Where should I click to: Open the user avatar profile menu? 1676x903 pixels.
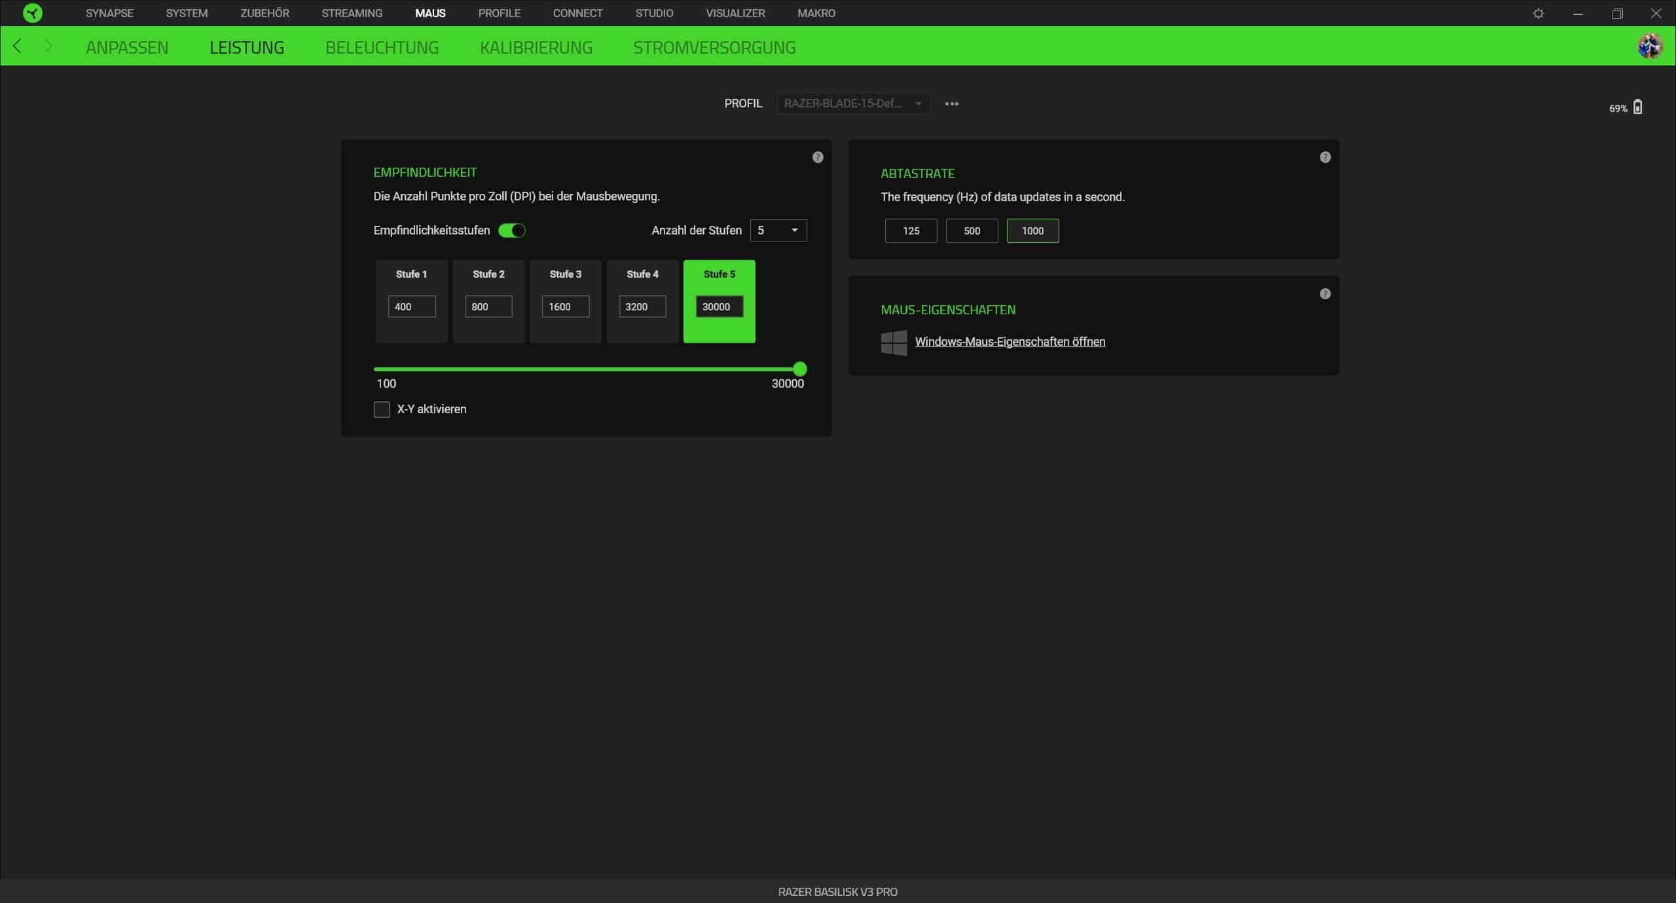coord(1650,46)
